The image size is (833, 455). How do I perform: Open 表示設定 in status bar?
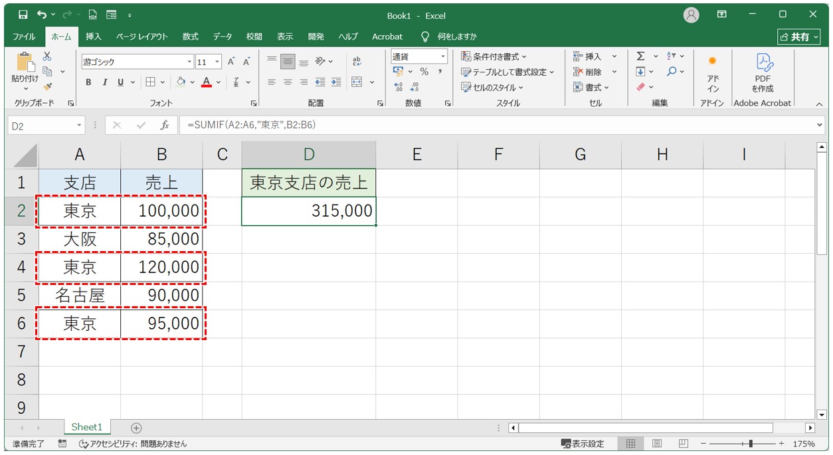tap(583, 444)
